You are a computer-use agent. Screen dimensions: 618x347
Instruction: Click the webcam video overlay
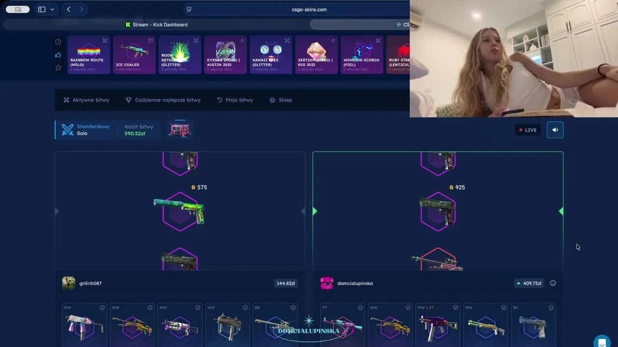514,58
